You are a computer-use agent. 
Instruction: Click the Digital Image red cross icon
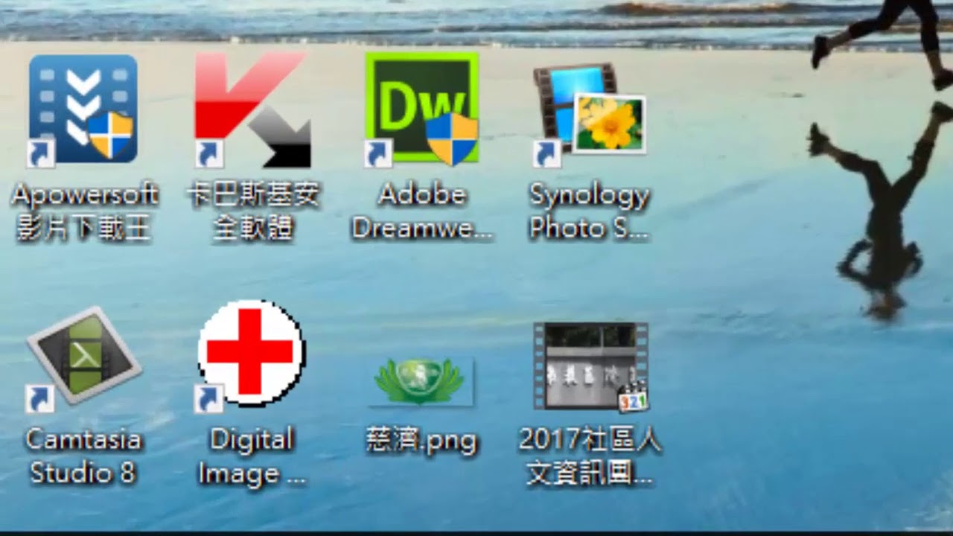(250, 356)
